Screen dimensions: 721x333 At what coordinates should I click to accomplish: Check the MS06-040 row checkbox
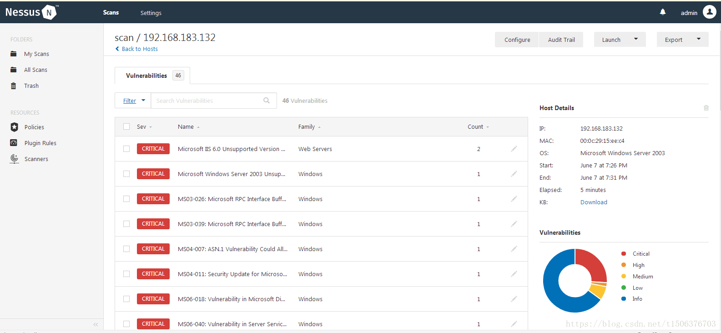pyautogui.click(x=126, y=324)
